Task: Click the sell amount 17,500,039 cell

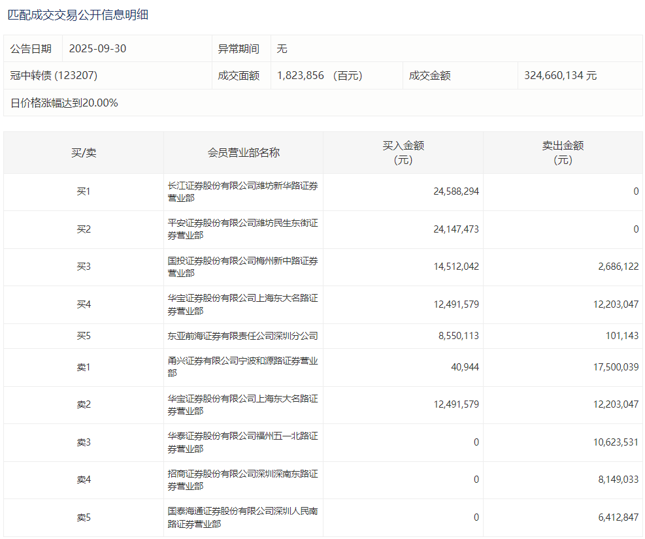Action: coord(616,367)
